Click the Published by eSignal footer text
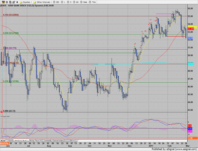This screenshot has height=151, width=198. 174,149
